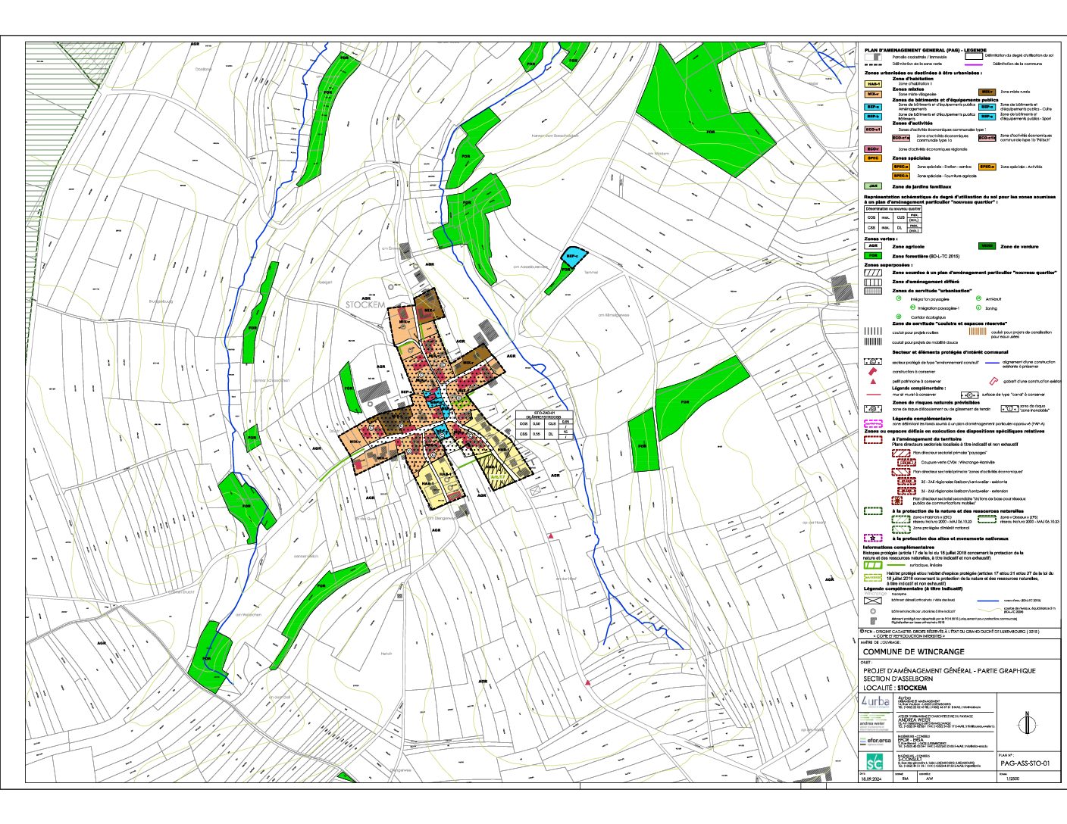Select the STO-ZAD-01 table on the map
This screenshot has height=824, width=1067.
(x=544, y=425)
